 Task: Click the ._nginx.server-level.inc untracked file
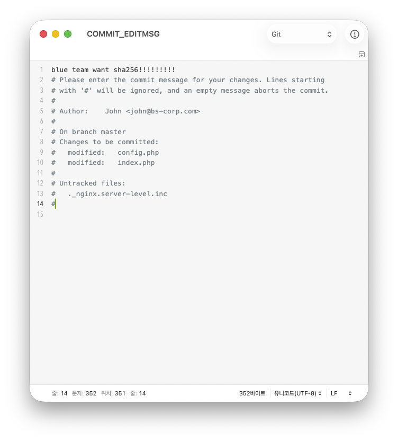117,194
